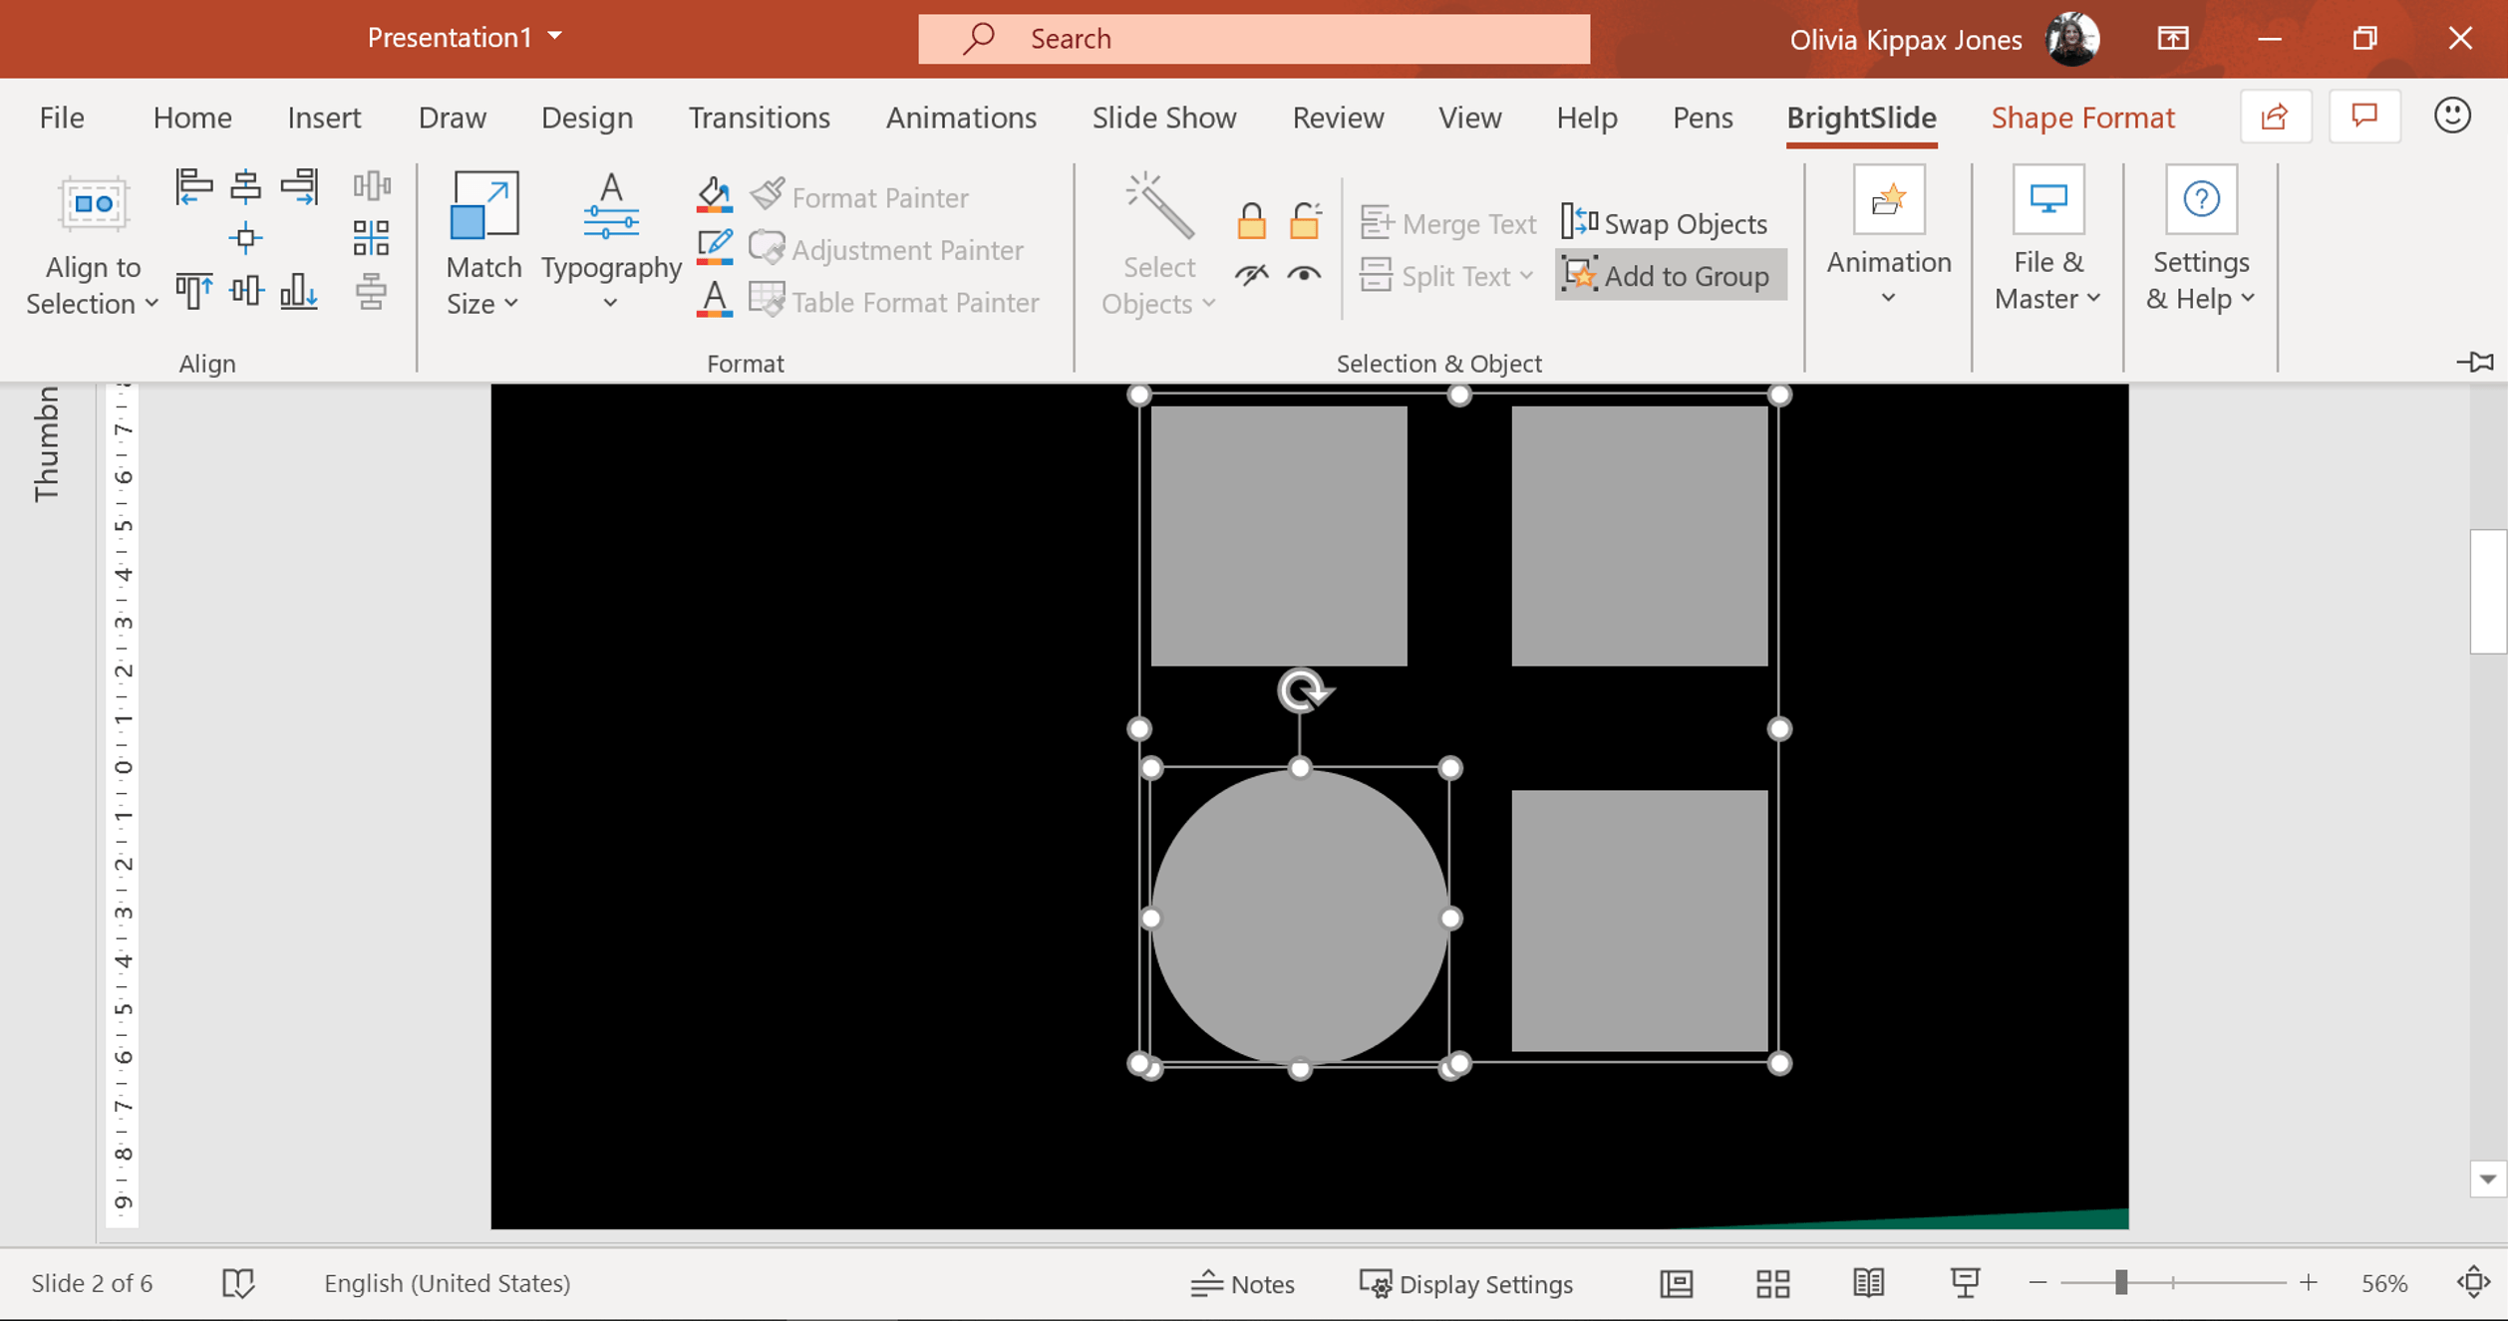Click the font color letter A icon
The image size is (2508, 1321).
tap(715, 300)
